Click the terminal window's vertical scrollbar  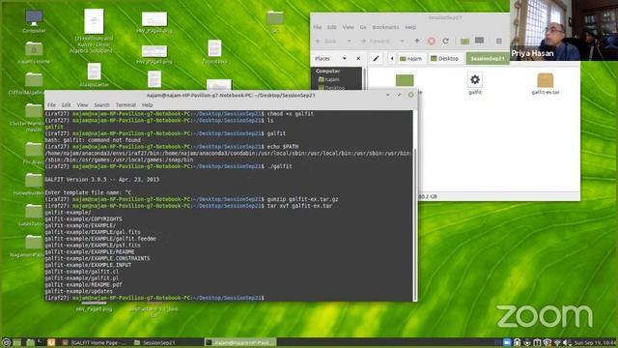[414, 225]
